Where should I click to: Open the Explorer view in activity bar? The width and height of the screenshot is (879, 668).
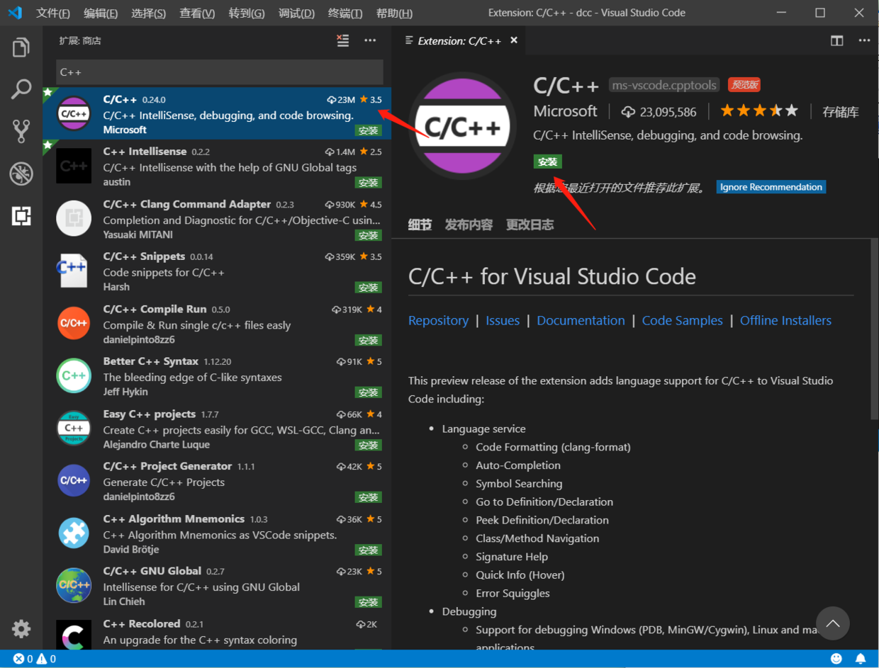(x=21, y=47)
